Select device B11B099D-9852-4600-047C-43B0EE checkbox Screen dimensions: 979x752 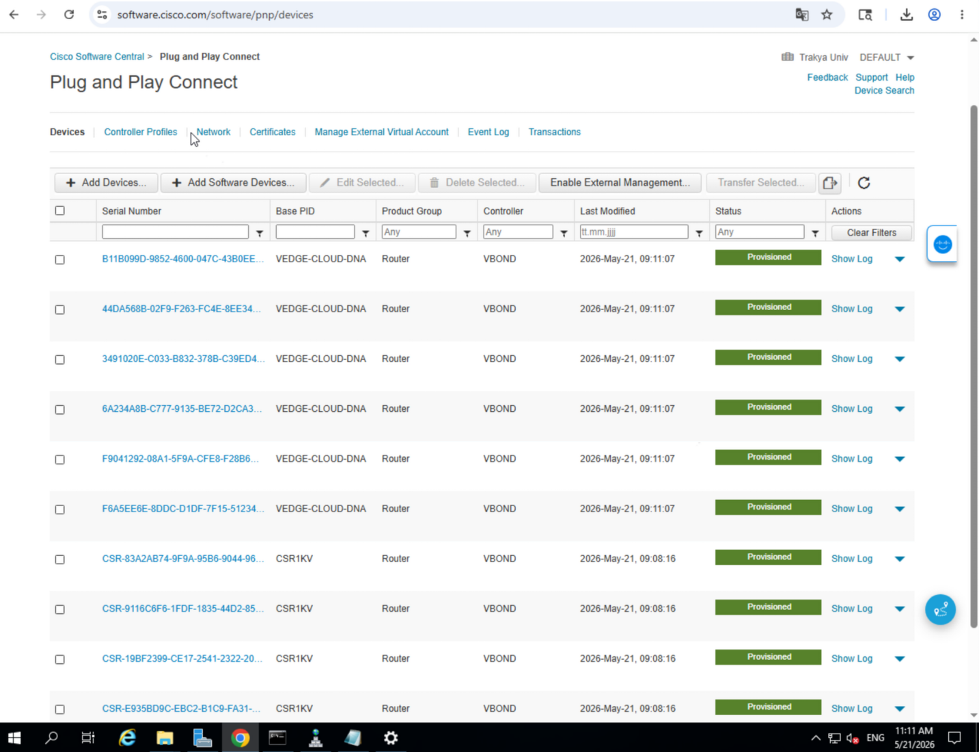click(x=60, y=260)
